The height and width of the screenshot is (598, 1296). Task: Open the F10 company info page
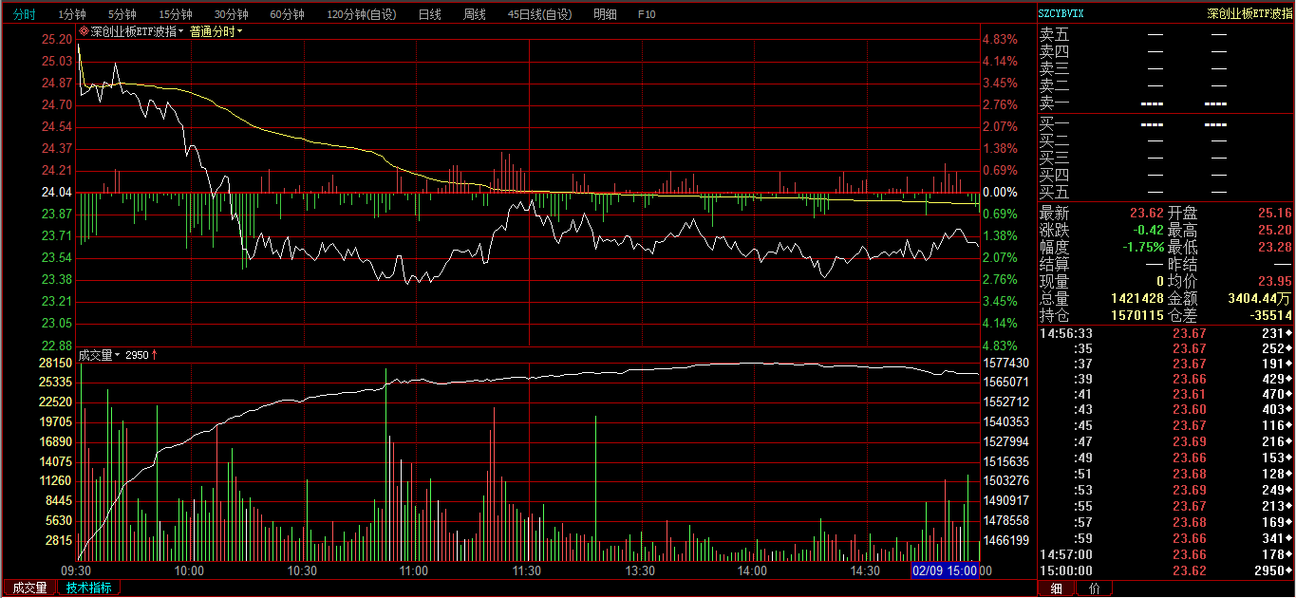click(x=647, y=14)
